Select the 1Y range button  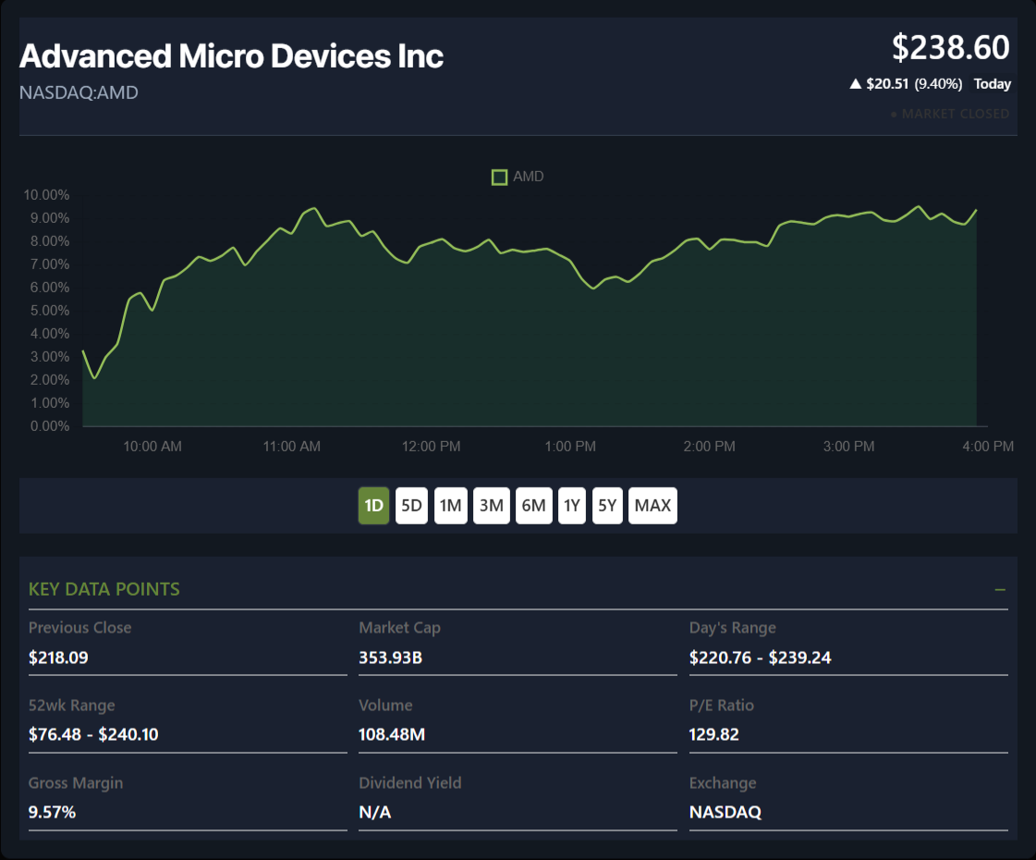tap(571, 506)
